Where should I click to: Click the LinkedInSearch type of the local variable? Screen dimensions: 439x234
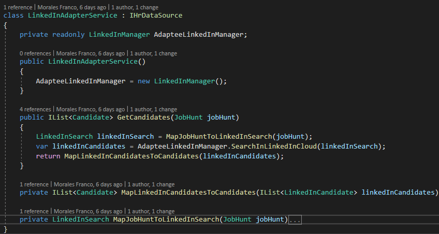(x=64, y=137)
